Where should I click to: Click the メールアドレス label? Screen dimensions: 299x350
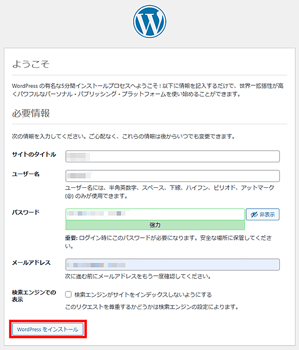coord(32,263)
